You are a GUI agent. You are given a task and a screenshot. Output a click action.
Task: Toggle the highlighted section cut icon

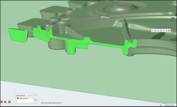(9, 102)
